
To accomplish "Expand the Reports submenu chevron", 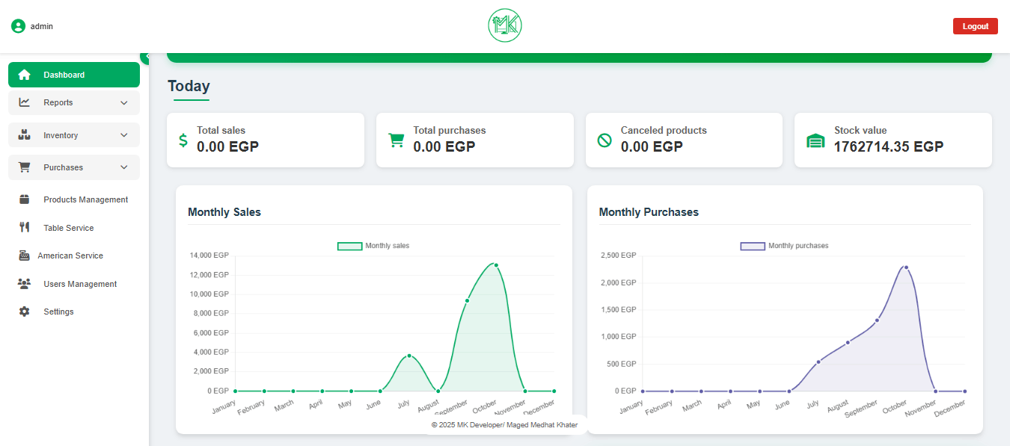I will pyautogui.click(x=124, y=102).
